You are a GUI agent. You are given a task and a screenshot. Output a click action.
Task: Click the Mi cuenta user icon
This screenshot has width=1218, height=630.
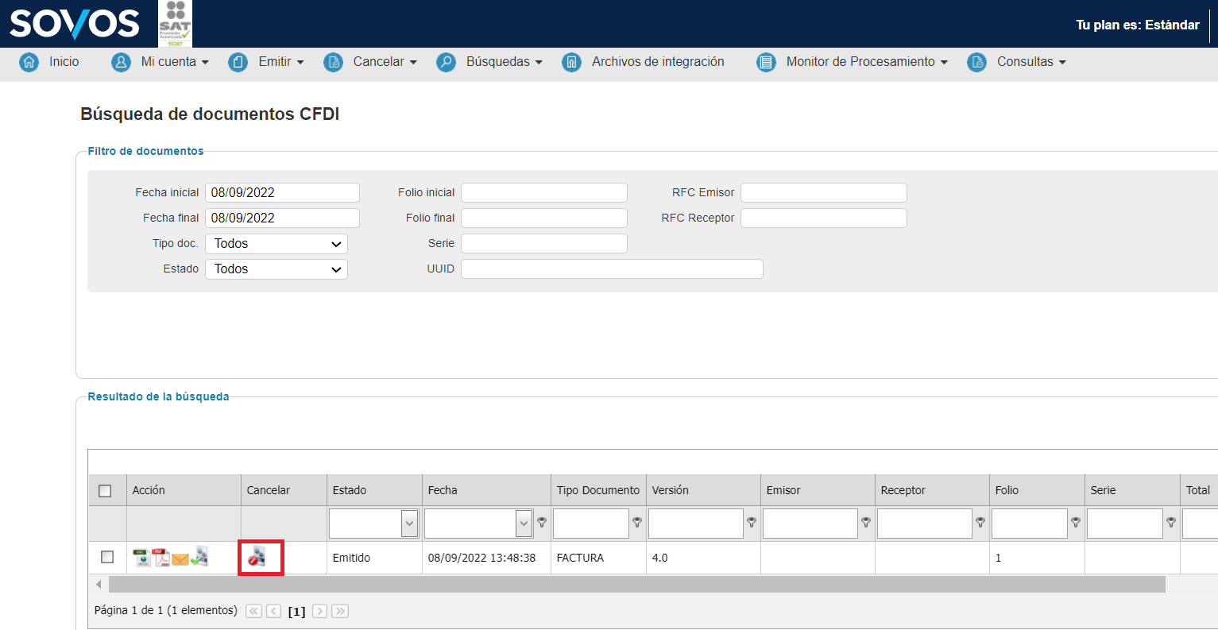point(121,62)
